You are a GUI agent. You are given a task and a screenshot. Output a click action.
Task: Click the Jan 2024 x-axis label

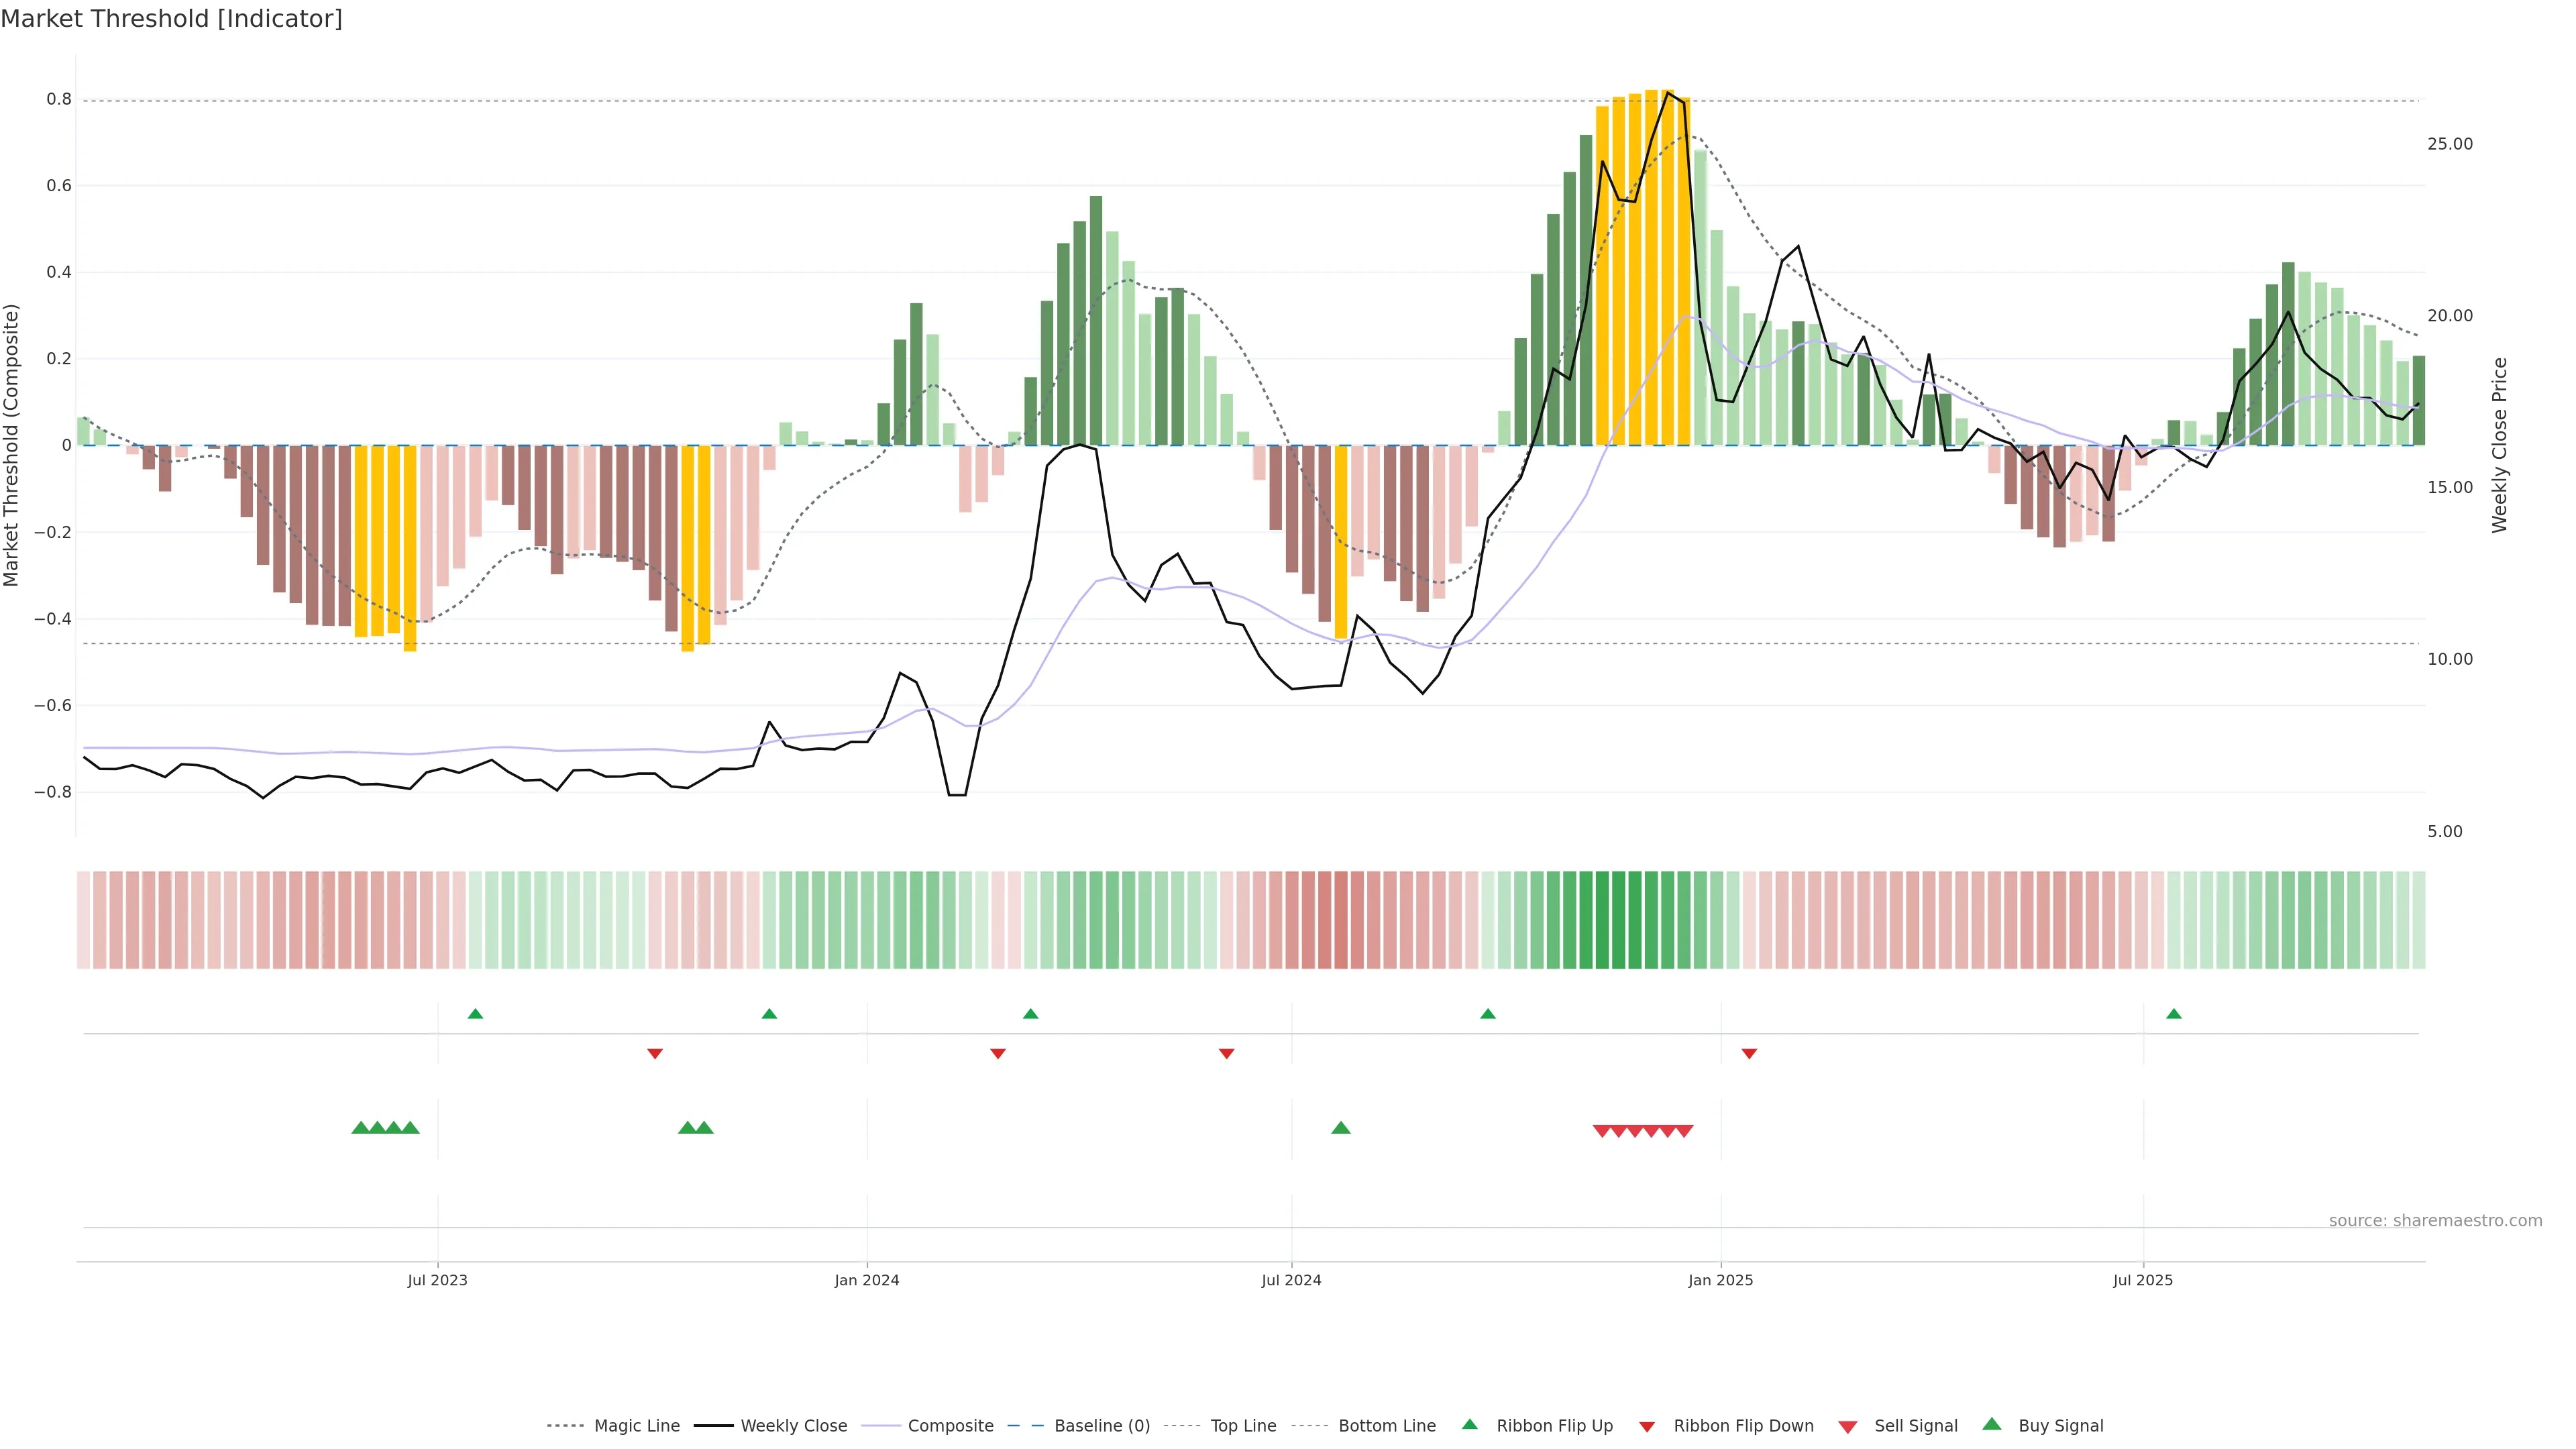coord(867,1280)
